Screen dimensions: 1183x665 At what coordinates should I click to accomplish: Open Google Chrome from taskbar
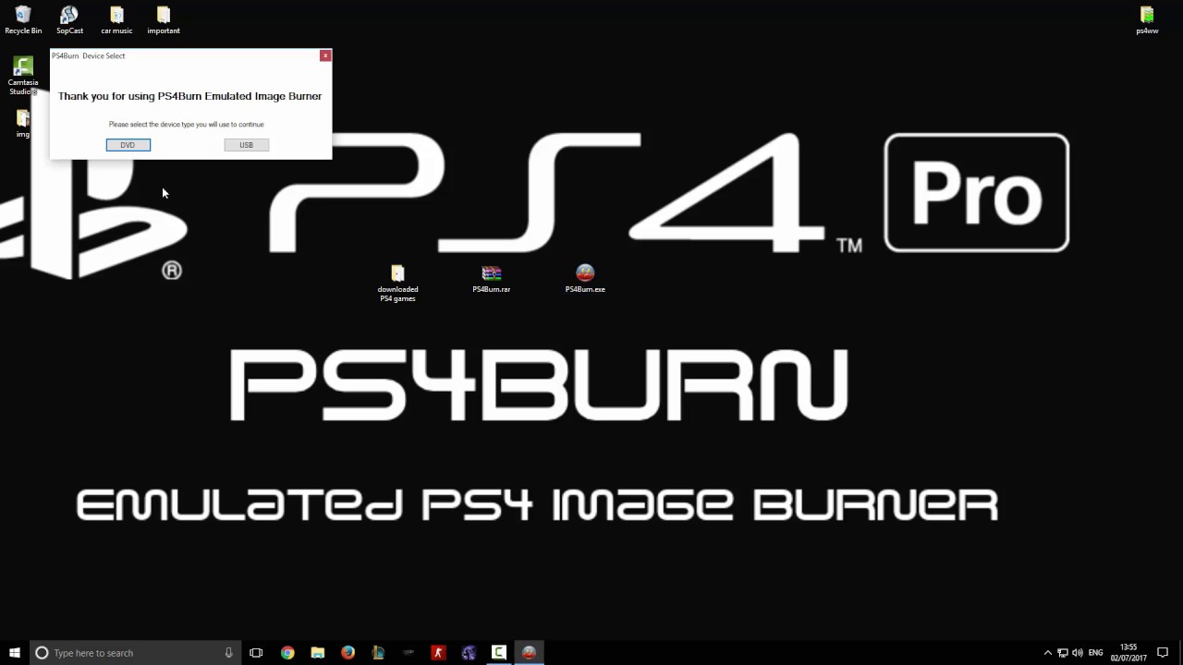click(x=287, y=653)
